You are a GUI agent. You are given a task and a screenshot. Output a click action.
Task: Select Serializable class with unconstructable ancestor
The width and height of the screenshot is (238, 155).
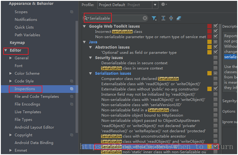pyautogui.click(x=143, y=136)
